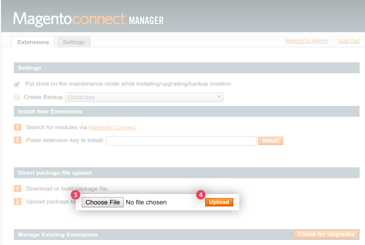365x245 pixels.
Task: Click the Magento Connect Manager logo
Action: coord(88,19)
